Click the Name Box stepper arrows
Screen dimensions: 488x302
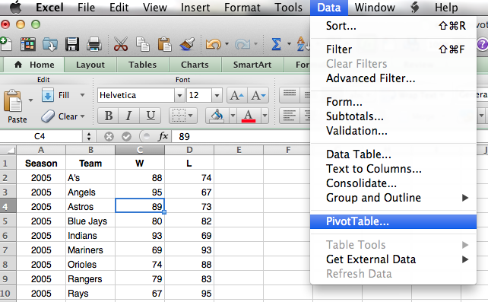(x=89, y=136)
